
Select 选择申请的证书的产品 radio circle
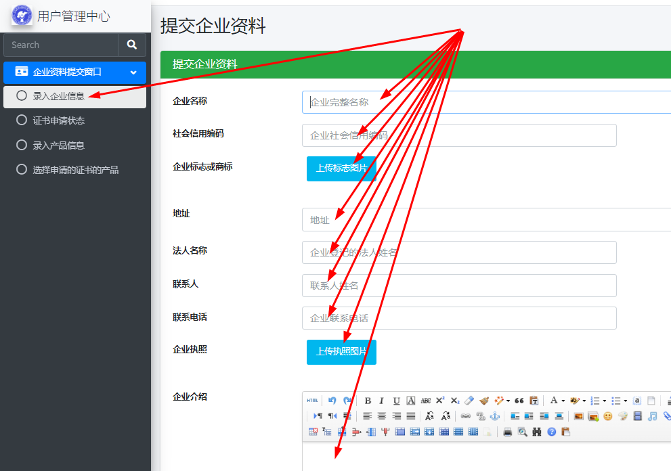point(22,169)
